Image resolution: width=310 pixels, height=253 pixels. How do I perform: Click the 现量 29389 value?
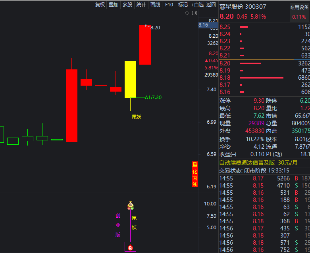click(256, 123)
